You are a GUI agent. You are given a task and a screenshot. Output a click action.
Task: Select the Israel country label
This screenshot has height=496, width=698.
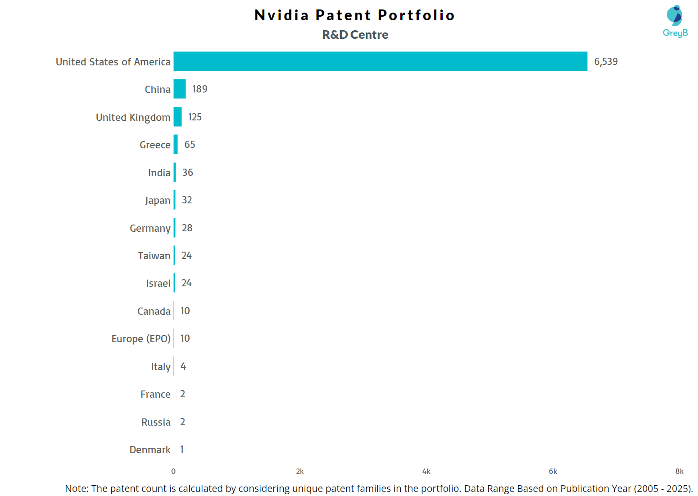[x=158, y=284]
